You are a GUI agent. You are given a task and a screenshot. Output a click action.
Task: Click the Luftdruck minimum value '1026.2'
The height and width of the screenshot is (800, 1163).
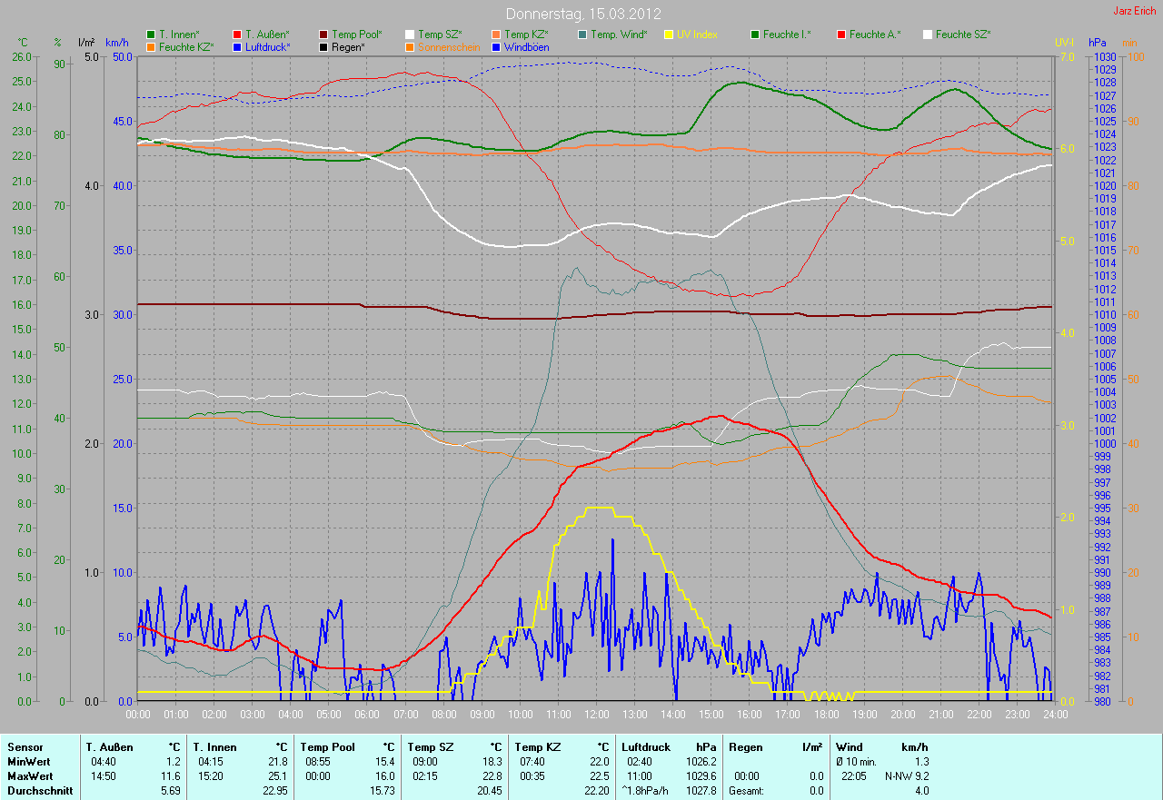[x=701, y=762]
